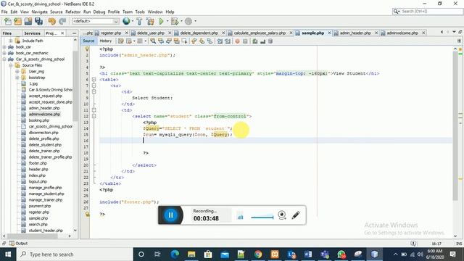The height and width of the screenshot is (261, 464).
Task: Open Microsoft Word from taskbar
Action: point(307,254)
